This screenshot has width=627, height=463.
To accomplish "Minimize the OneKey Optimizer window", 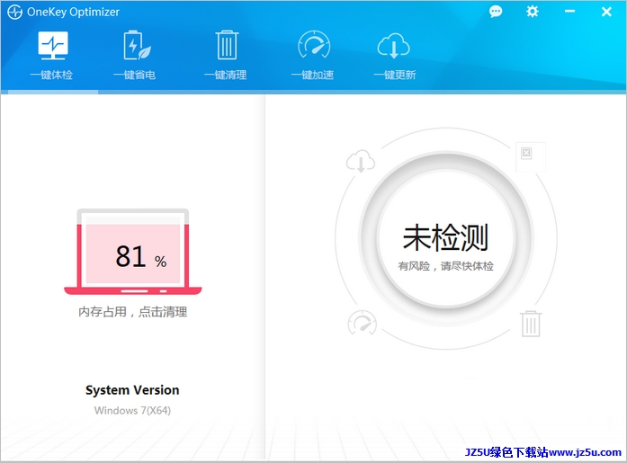I will pos(569,11).
